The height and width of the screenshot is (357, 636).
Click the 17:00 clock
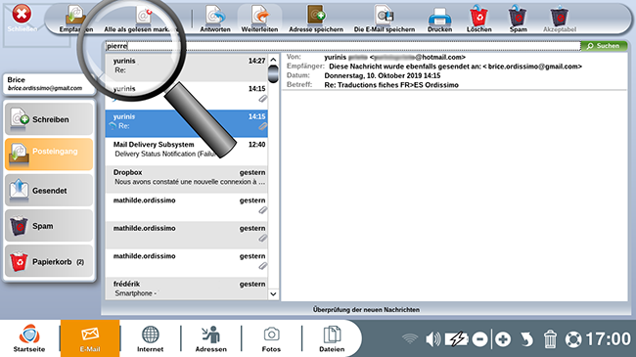(608, 339)
